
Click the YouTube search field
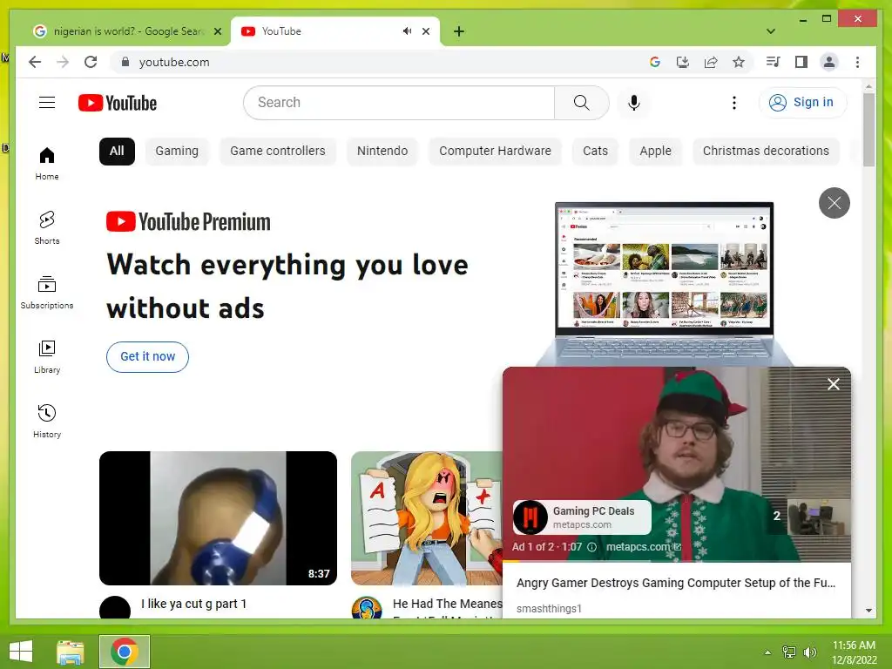(x=398, y=103)
